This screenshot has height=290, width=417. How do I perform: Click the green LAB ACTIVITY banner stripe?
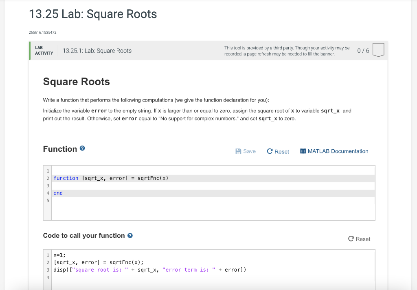pos(29,50)
